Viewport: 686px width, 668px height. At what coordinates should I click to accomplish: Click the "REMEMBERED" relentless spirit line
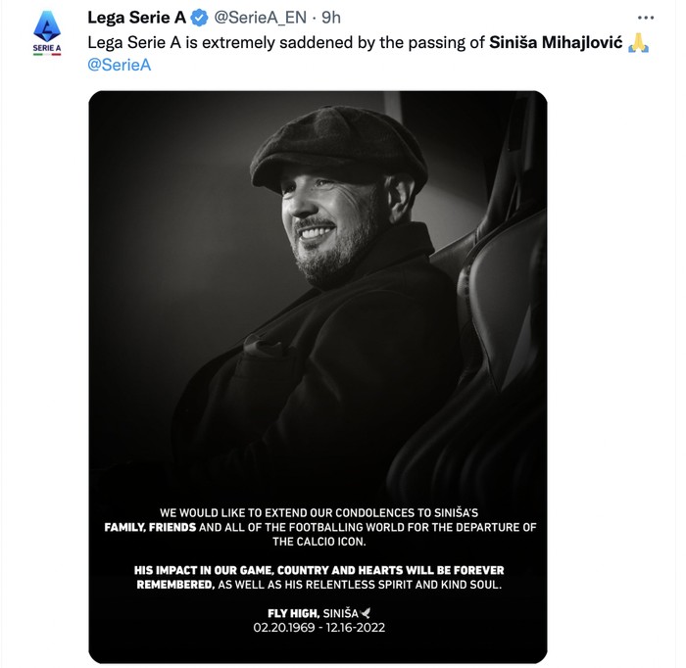pyautogui.click(x=319, y=585)
